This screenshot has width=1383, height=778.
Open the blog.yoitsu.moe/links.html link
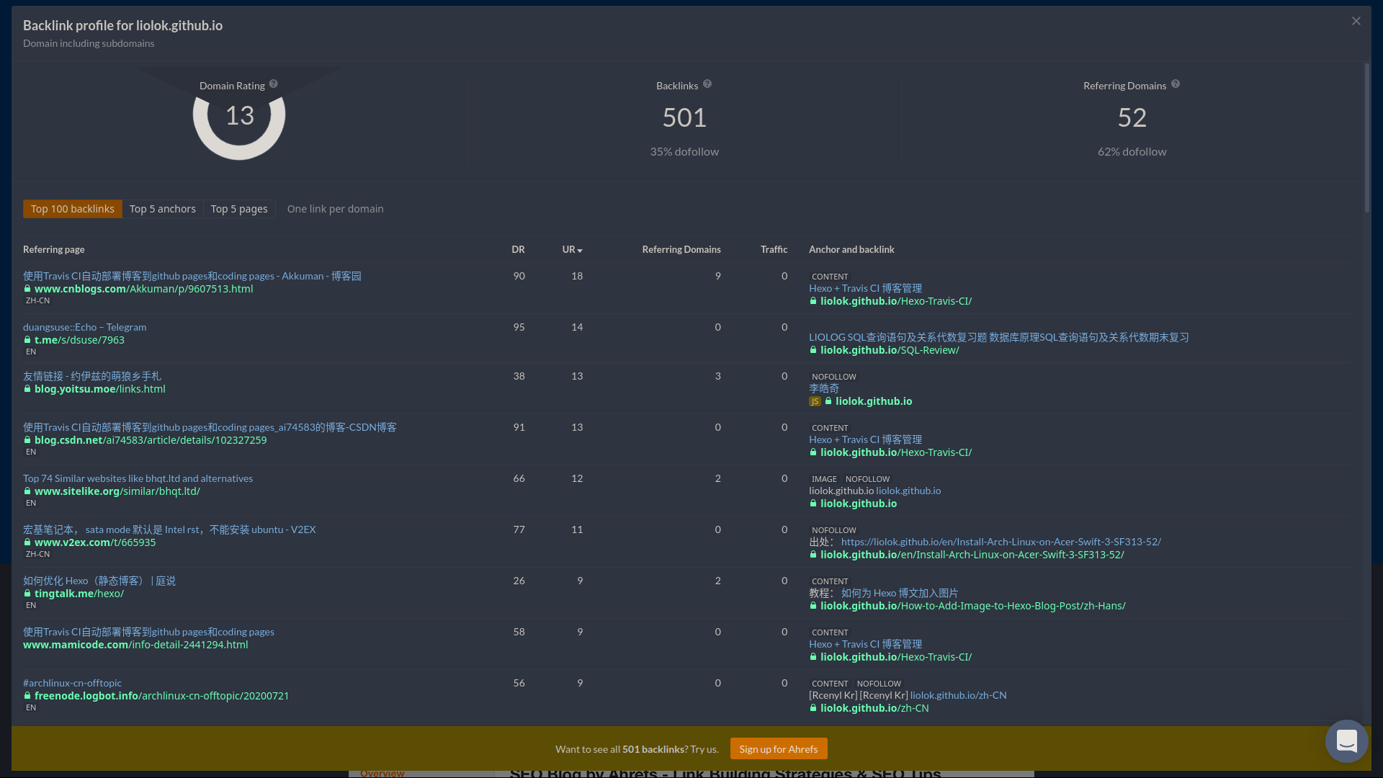[x=99, y=389]
